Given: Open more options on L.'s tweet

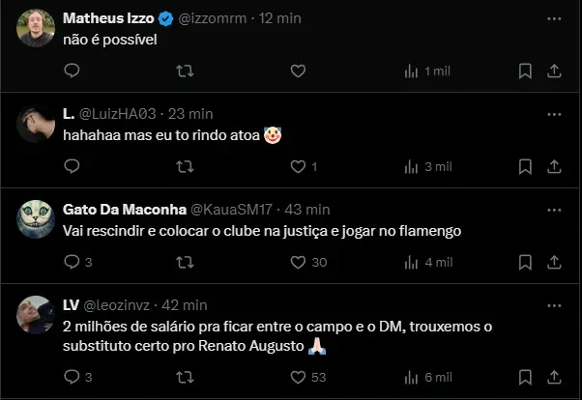Looking at the screenshot, I should point(555,113).
